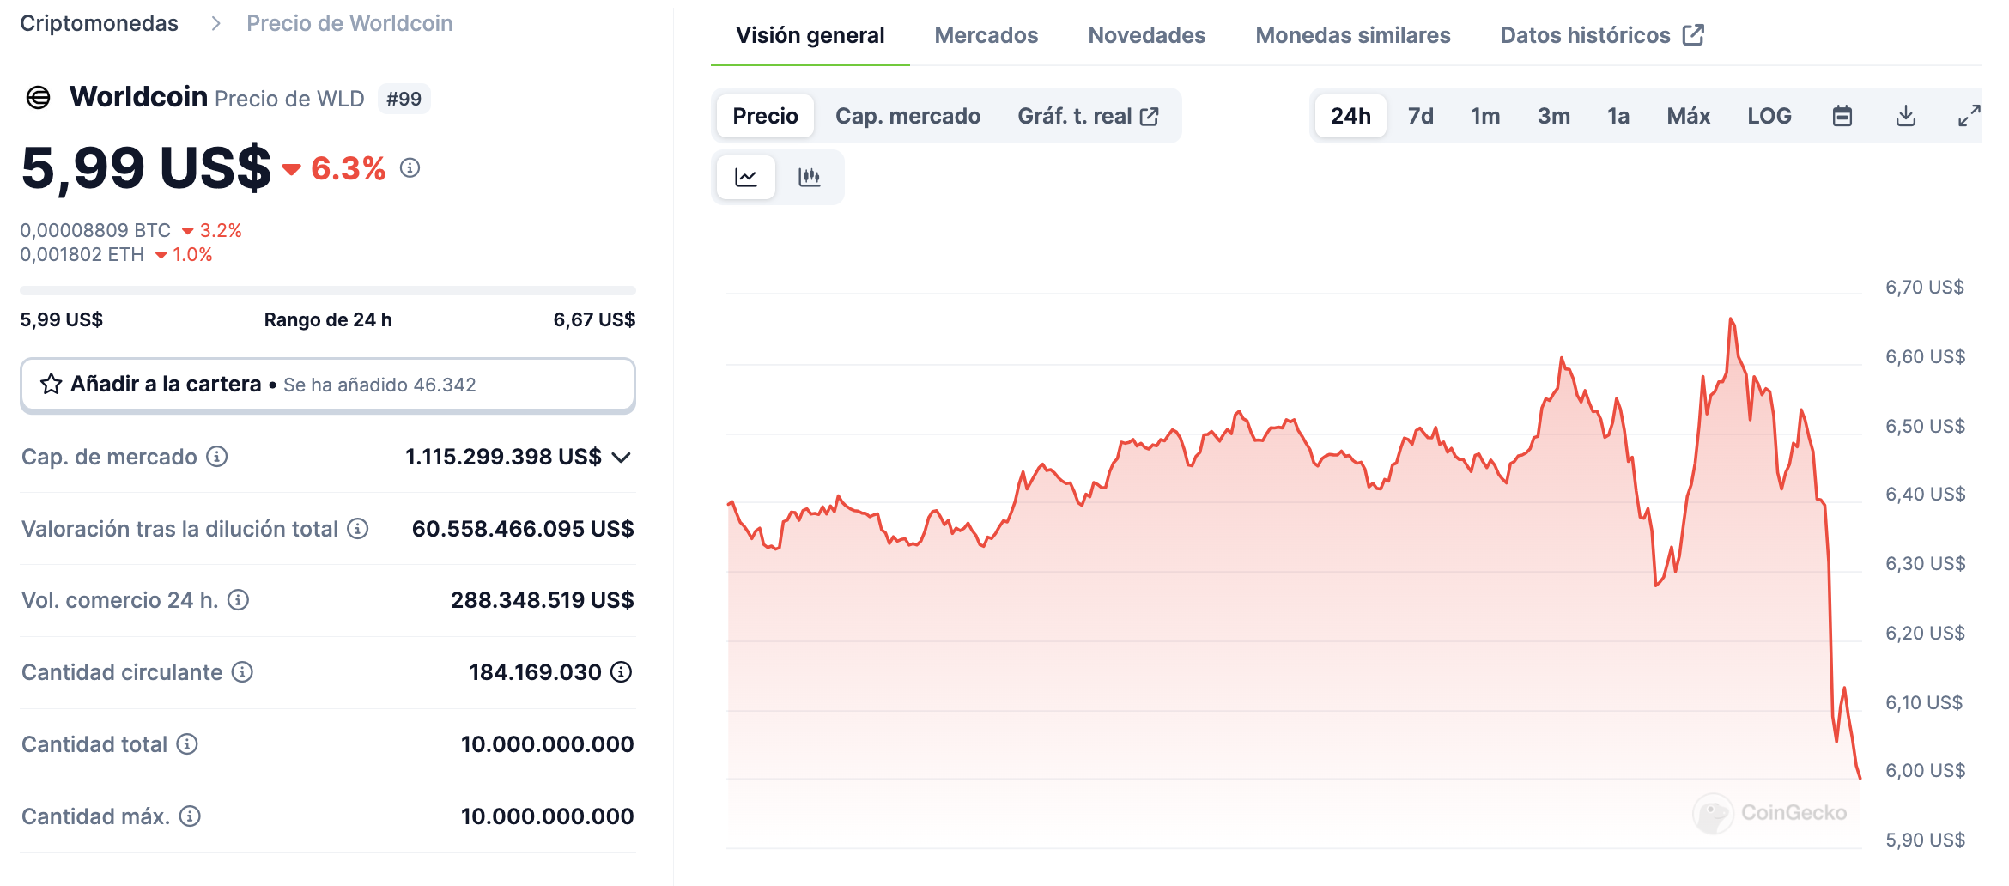This screenshot has width=2009, height=886.
Task: Select the line chart view icon
Action: (746, 178)
